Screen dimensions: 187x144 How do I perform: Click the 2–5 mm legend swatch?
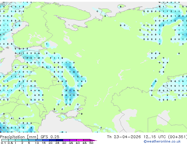25,140
